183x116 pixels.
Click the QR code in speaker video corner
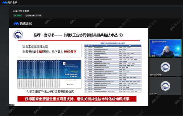pos(180,56)
